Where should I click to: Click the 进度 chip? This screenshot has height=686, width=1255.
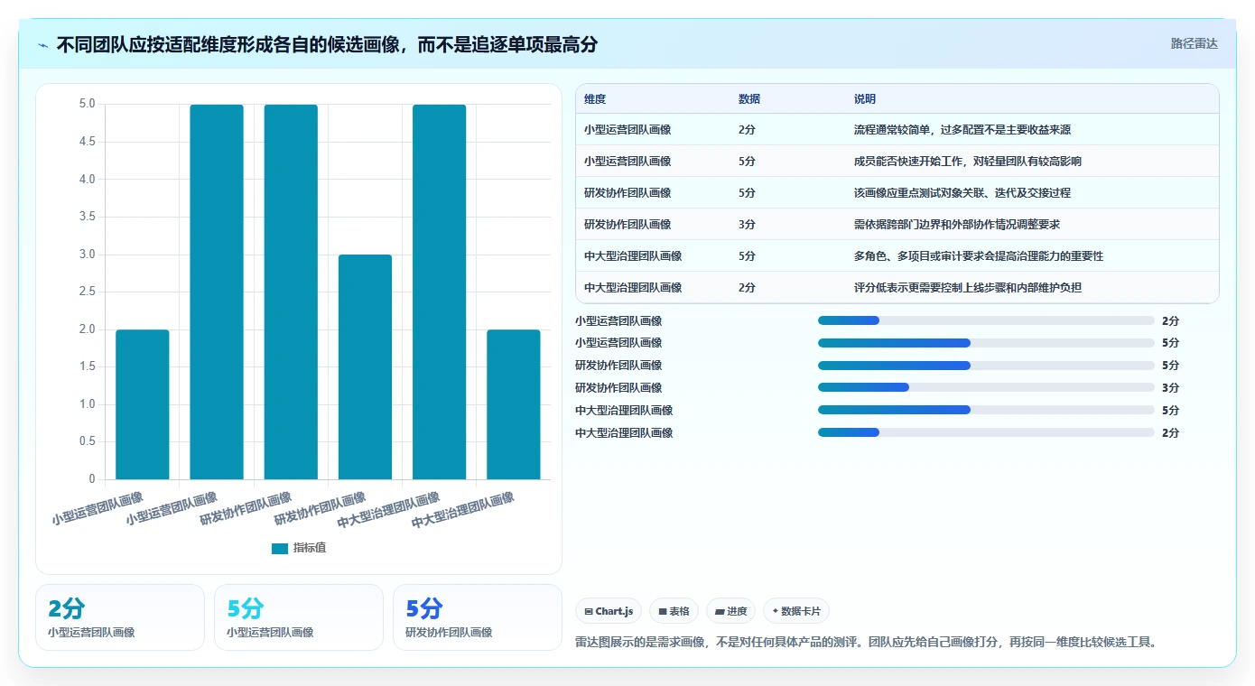[730, 611]
